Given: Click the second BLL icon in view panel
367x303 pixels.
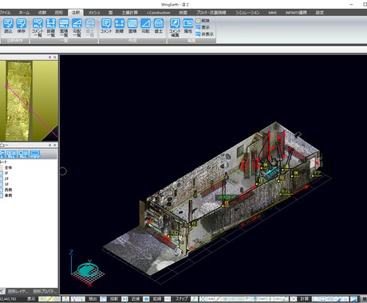Looking at the screenshot, I should point(11,154).
